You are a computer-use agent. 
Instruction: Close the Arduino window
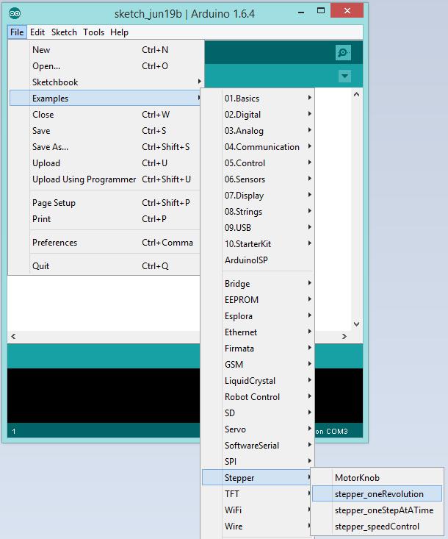click(x=347, y=10)
